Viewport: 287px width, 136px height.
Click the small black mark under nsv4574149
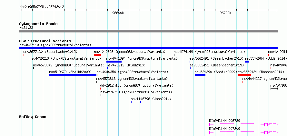174,55
